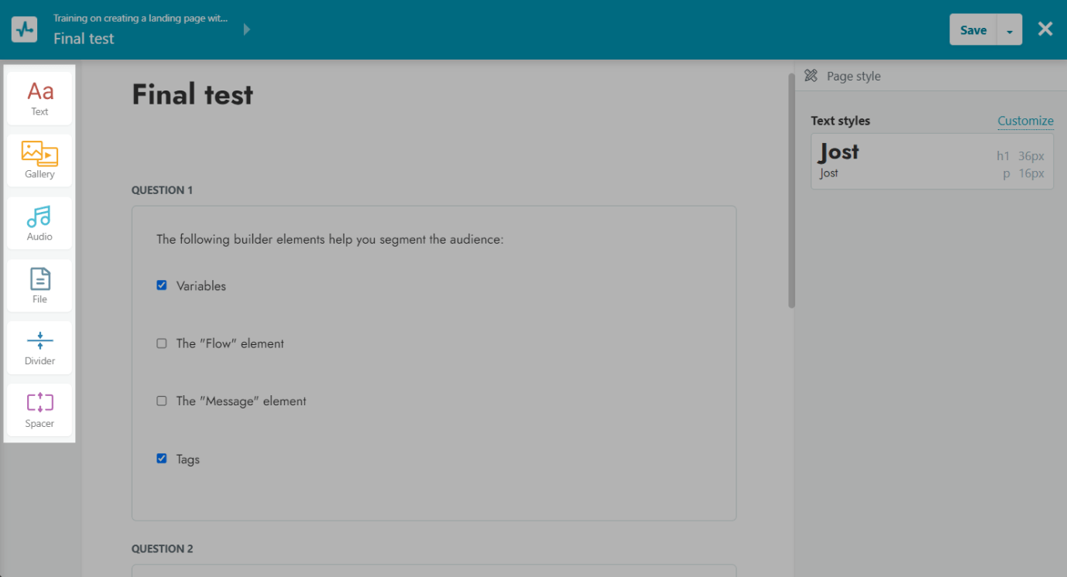This screenshot has height=577, width=1067.
Task: Expand the breadcrumb arrow next to Final test
Action: (x=247, y=29)
